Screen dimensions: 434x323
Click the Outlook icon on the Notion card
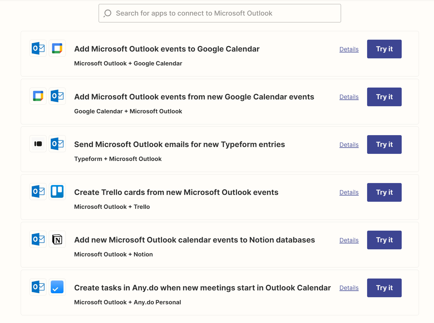(x=38, y=239)
